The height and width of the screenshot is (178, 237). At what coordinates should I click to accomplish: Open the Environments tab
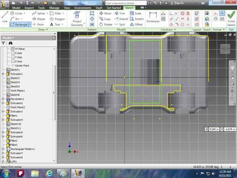[x=83, y=8]
